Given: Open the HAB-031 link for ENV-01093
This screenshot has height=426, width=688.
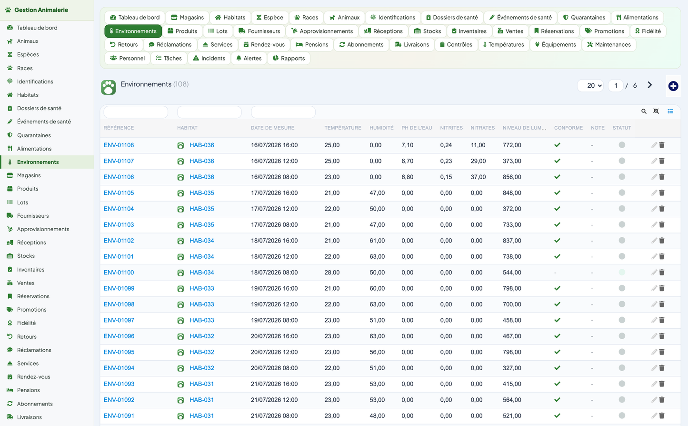Looking at the screenshot, I should coord(202,384).
